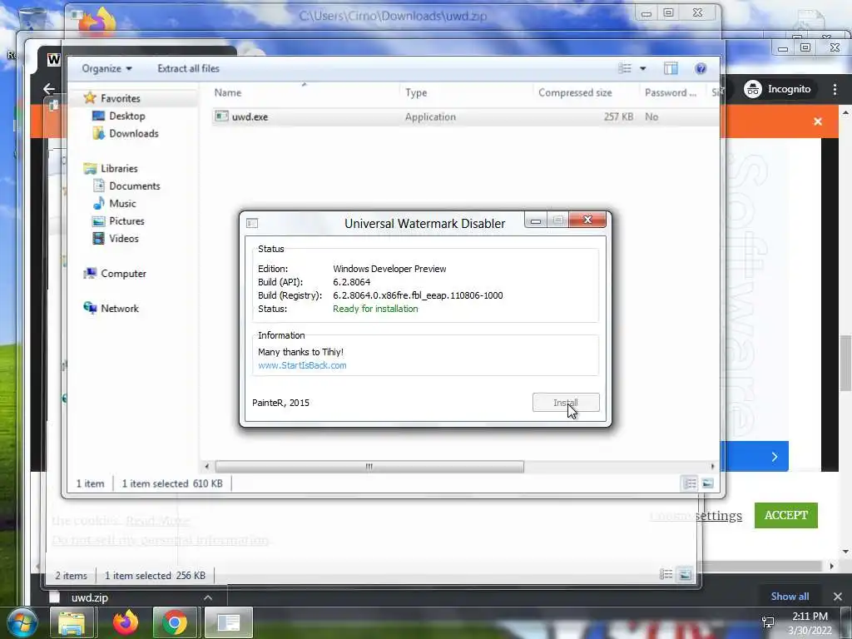
Task: Open the Chrome three-dot menu
Action: coord(835,90)
